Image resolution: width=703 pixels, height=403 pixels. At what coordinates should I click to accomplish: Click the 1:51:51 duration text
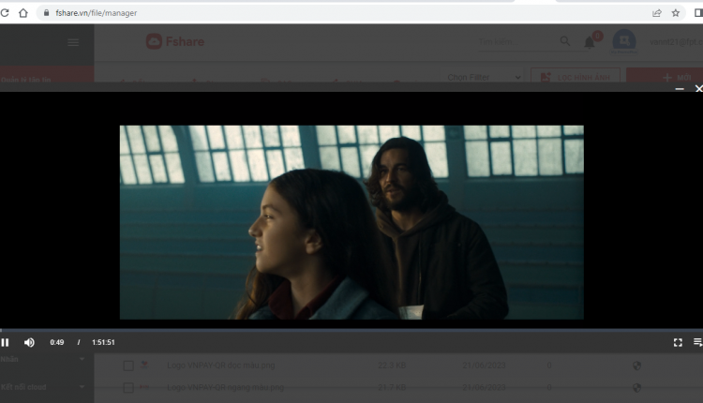(103, 342)
